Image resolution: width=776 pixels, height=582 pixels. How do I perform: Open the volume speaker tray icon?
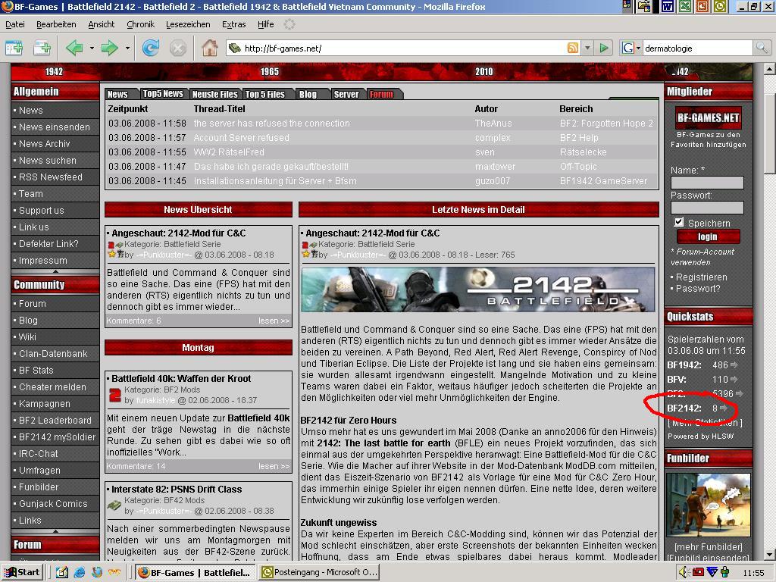tap(683, 573)
